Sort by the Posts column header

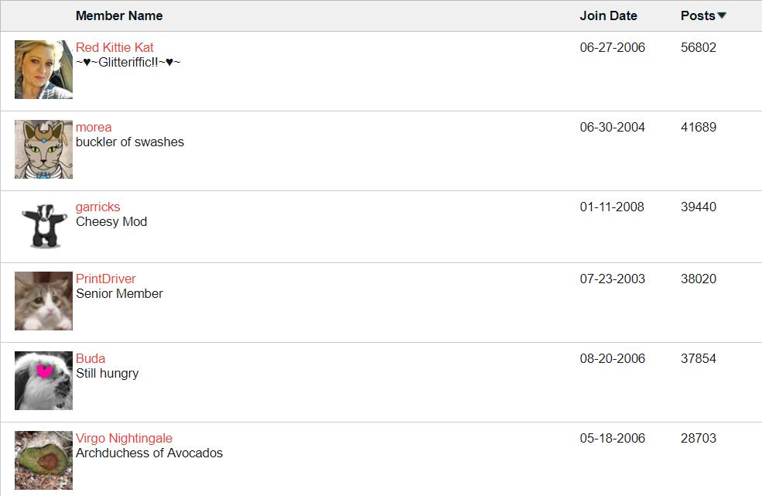click(698, 15)
